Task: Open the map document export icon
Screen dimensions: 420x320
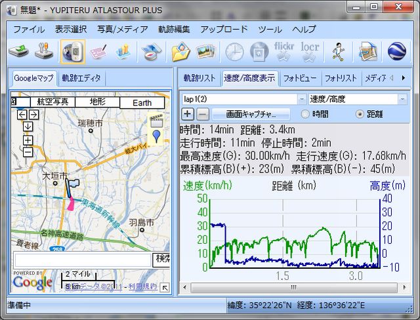Action: point(368,51)
